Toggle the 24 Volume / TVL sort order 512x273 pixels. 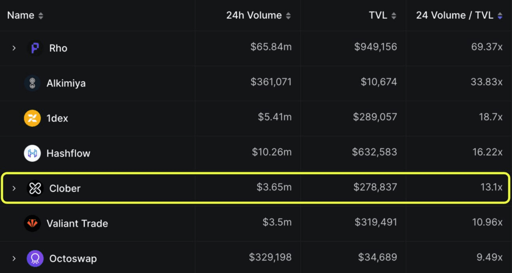tap(500, 16)
